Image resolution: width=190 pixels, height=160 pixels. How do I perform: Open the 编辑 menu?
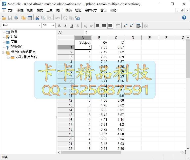point(21,10)
